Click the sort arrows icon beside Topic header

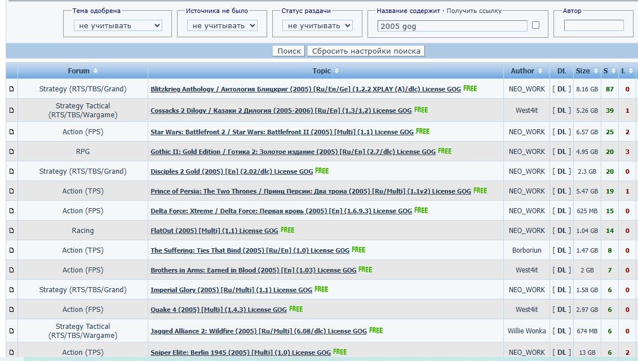(x=337, y=71)
